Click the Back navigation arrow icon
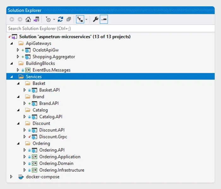Screen dimensions: 221x189 [x=12, y=20]
